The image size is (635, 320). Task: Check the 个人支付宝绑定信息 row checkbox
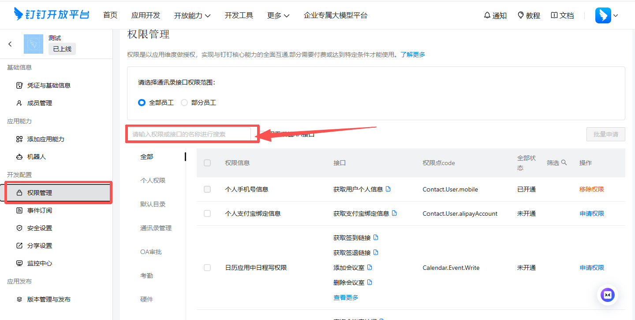(x=207, y=213)
